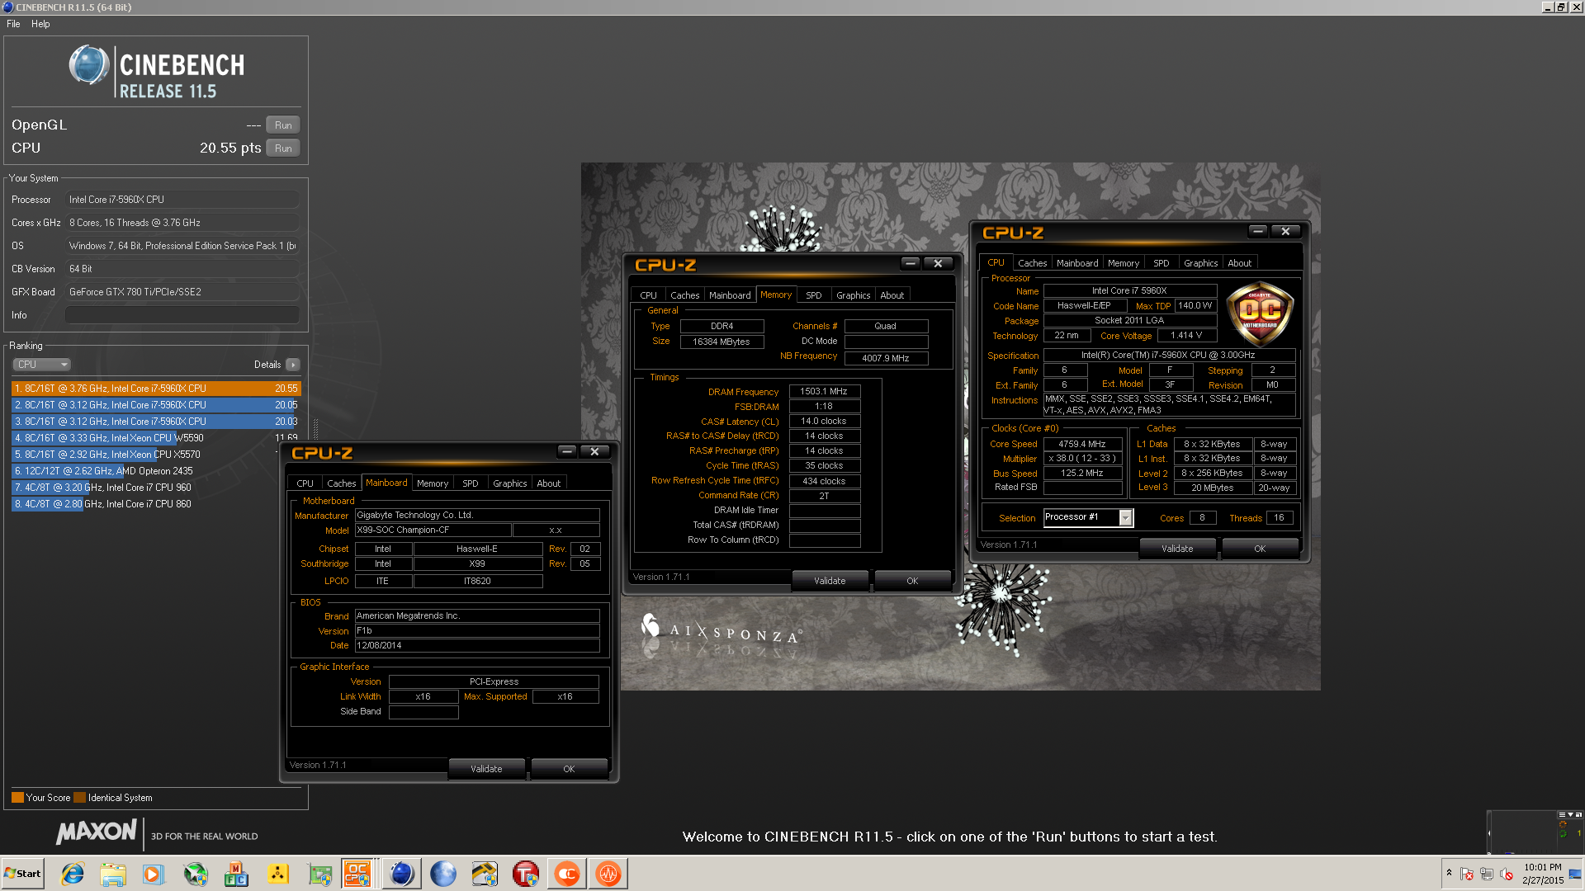Switch to Cinebench via its taskbar icon
The width and height of the screenshot is (1585, 891).
402,874
